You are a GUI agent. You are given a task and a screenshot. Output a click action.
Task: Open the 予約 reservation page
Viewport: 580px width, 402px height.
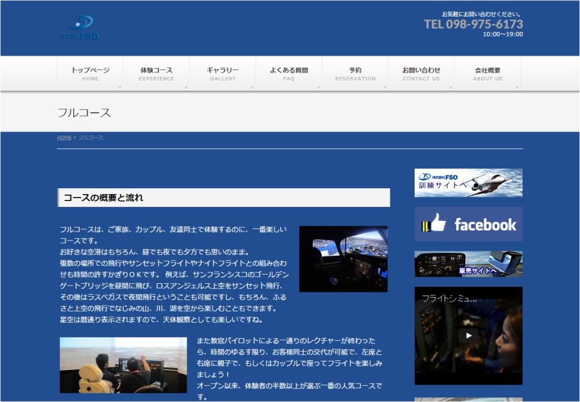(x=355, y=74)
